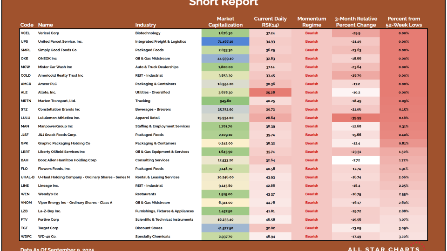Select the LULU ticker code
This screenshot has height=251, width=447.
pyautogui.click(x=26, y=118)
